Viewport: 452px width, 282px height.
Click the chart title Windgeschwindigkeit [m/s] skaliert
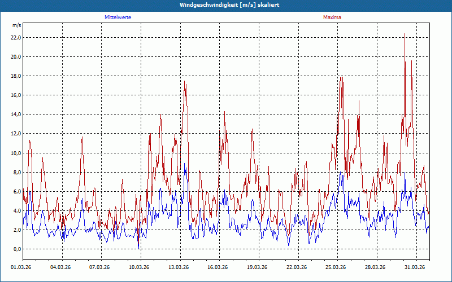point(229,5)
